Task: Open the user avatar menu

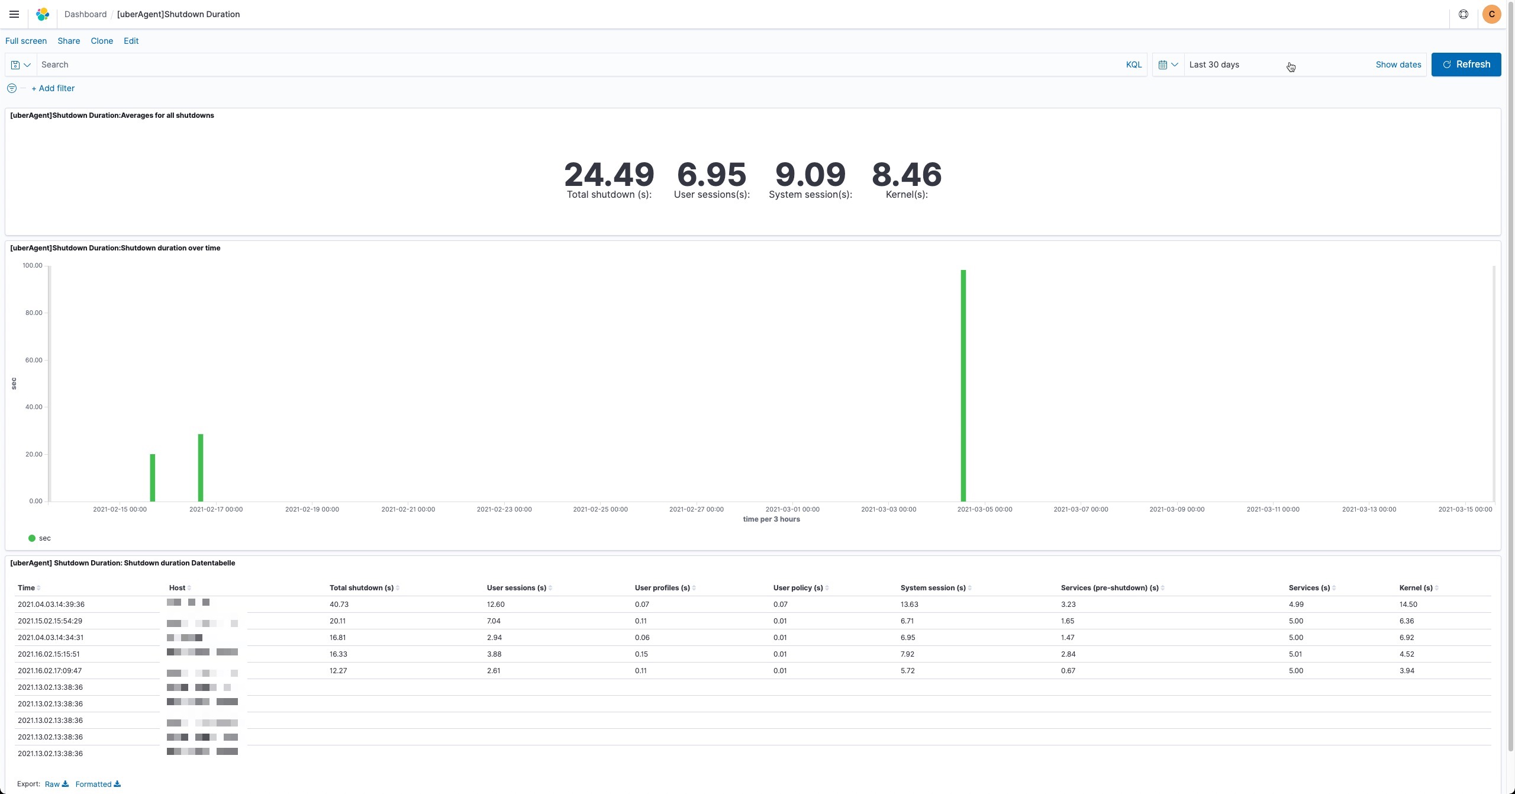Action: point(1491,14)
